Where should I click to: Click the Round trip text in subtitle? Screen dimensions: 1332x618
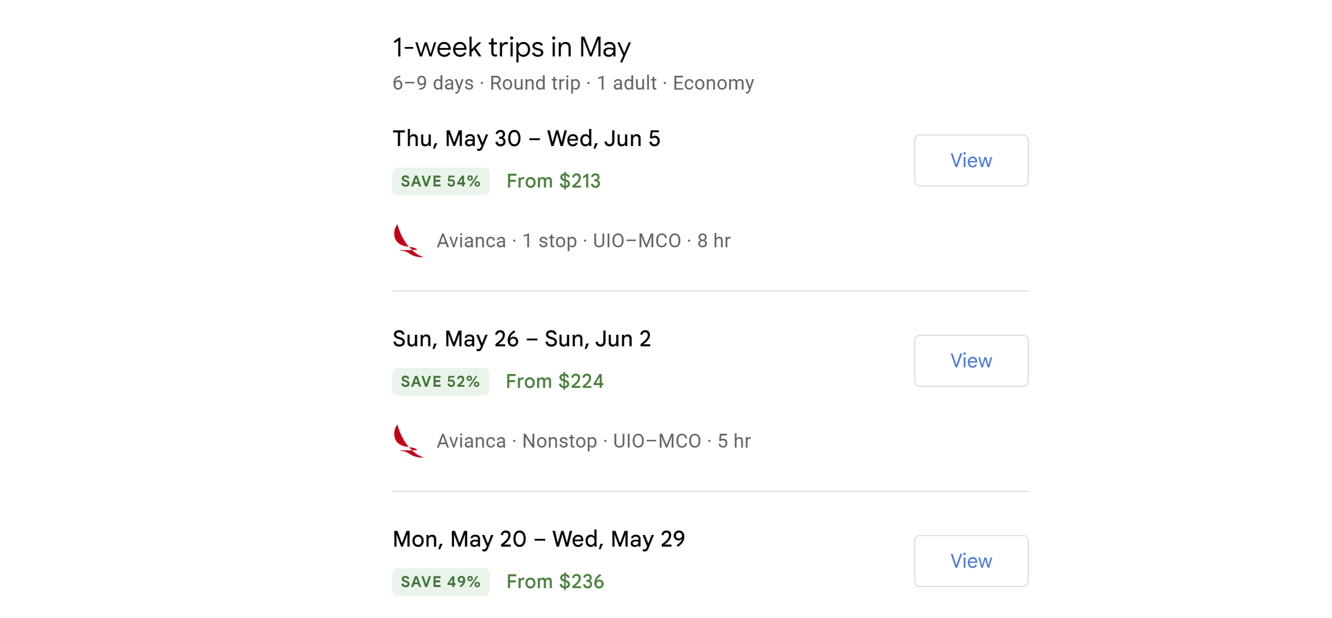point(535,84)
